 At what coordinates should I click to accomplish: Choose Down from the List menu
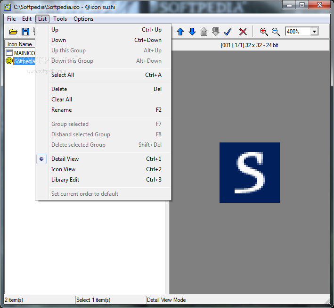click(x=103, y=40)
